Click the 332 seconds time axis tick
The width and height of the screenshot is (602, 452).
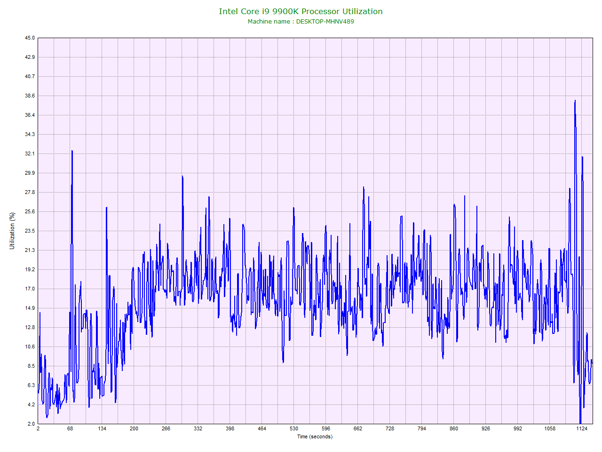point(198,428)
